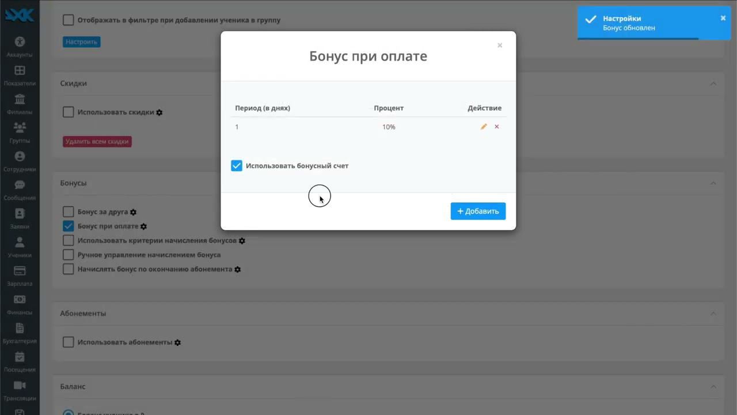Enable Бонус за друга checkbox
This screenshot has width=737, height=415.
coord(69,212)
